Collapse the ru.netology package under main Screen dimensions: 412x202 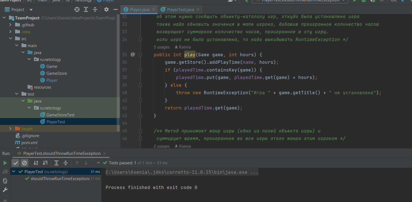pos(29,59)
